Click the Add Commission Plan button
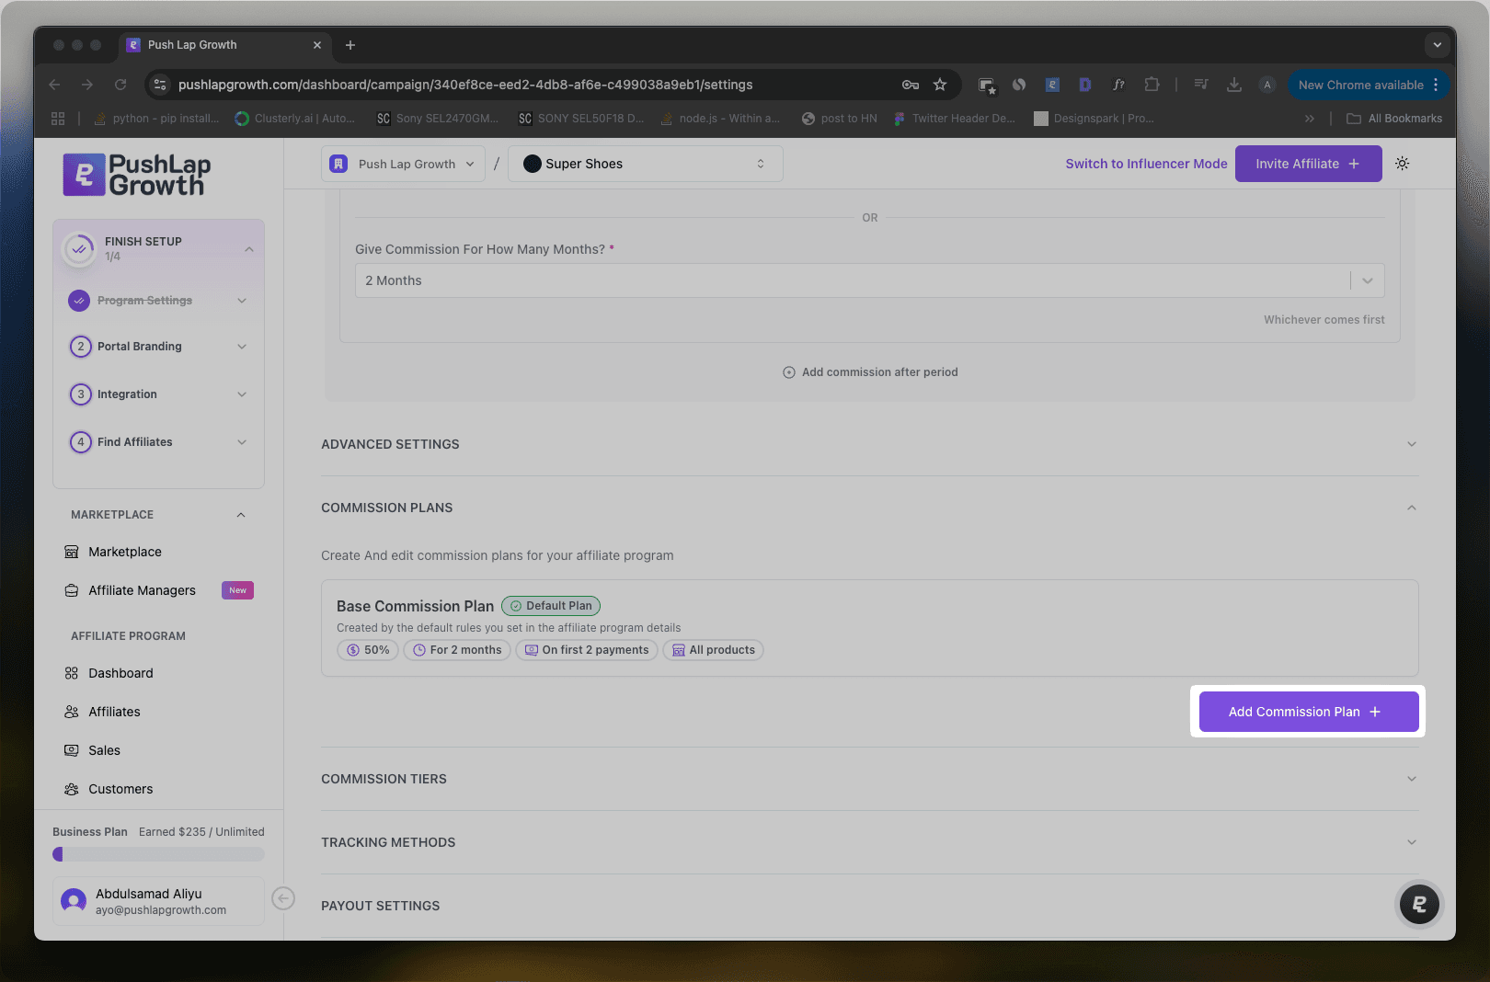The width and height of the screenshot is (1490, 982). pos(1307,712)
